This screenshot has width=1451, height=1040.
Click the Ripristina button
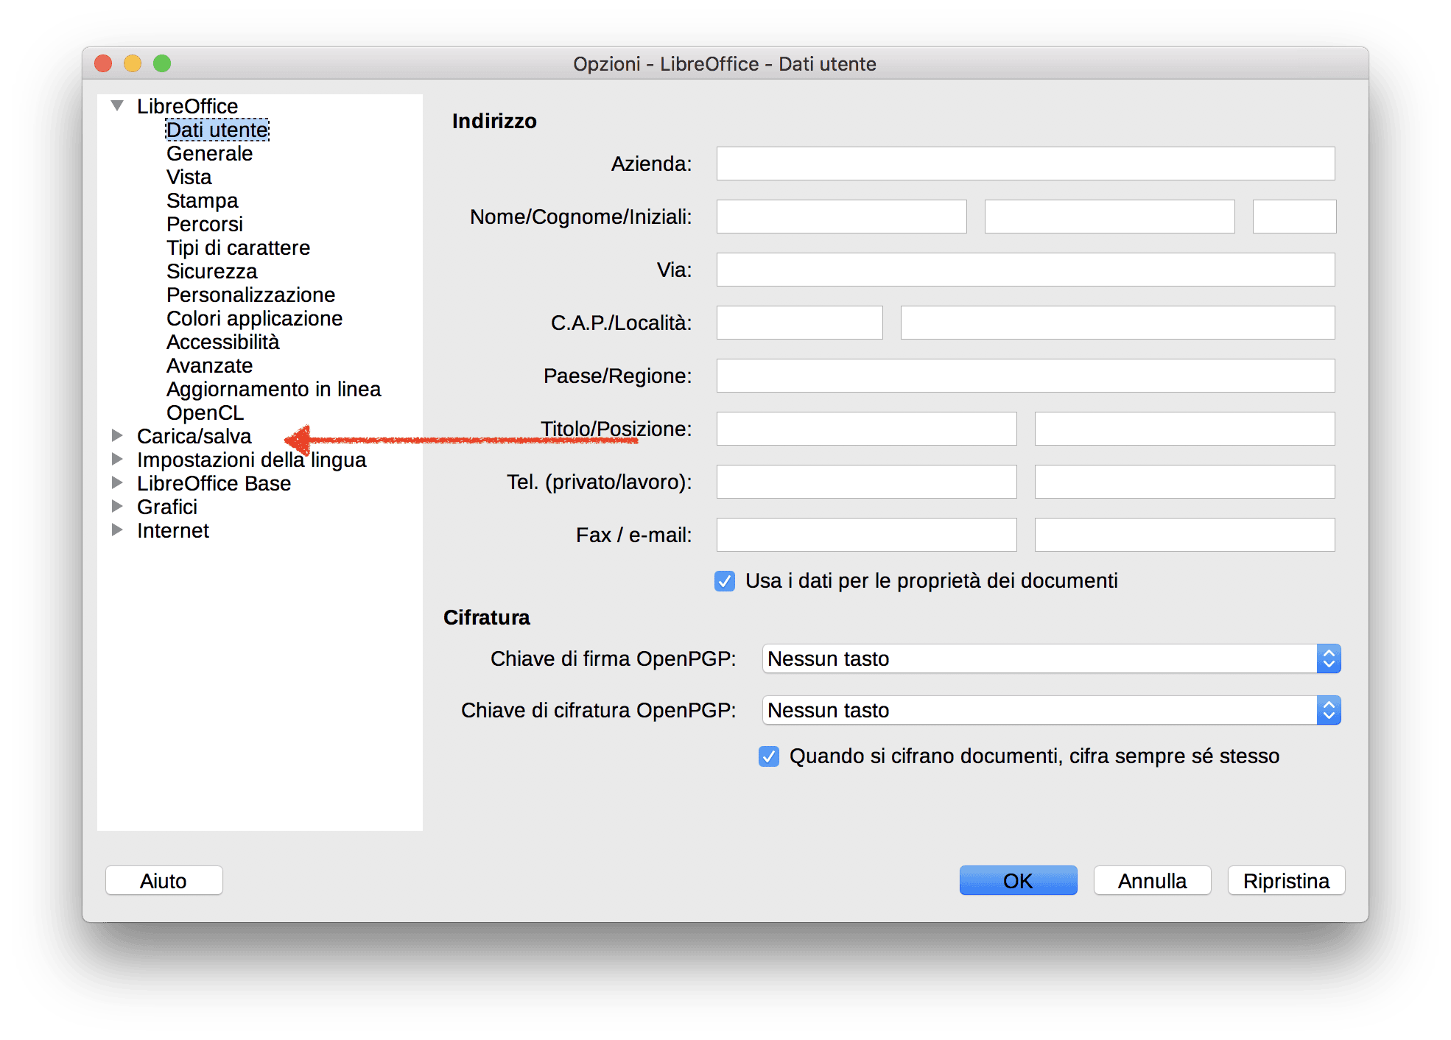point(1286,880)
